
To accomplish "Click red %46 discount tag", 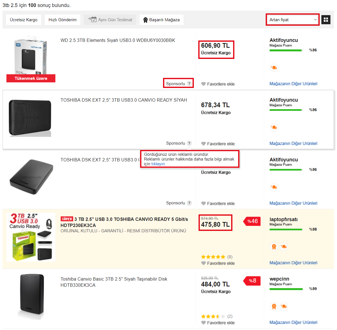I will point(252,221).
